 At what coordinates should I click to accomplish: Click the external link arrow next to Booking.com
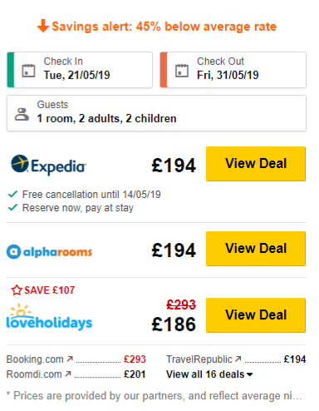(70, 359)
